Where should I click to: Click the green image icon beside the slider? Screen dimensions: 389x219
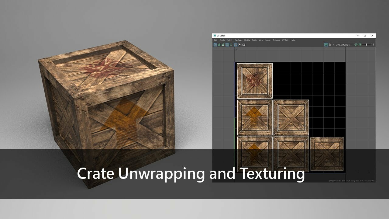360,45
